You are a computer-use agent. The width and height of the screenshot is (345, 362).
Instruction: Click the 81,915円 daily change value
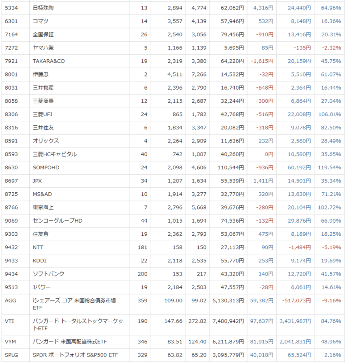pyautogui.click(x=262, y=342)
